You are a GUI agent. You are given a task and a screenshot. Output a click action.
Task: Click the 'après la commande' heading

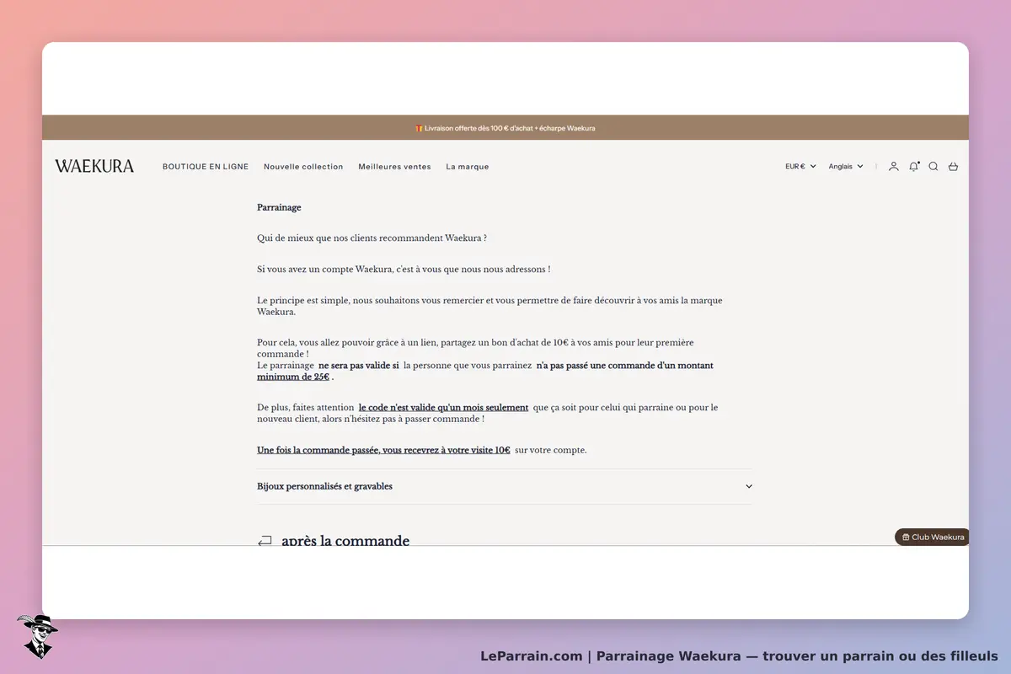[345, 541]
